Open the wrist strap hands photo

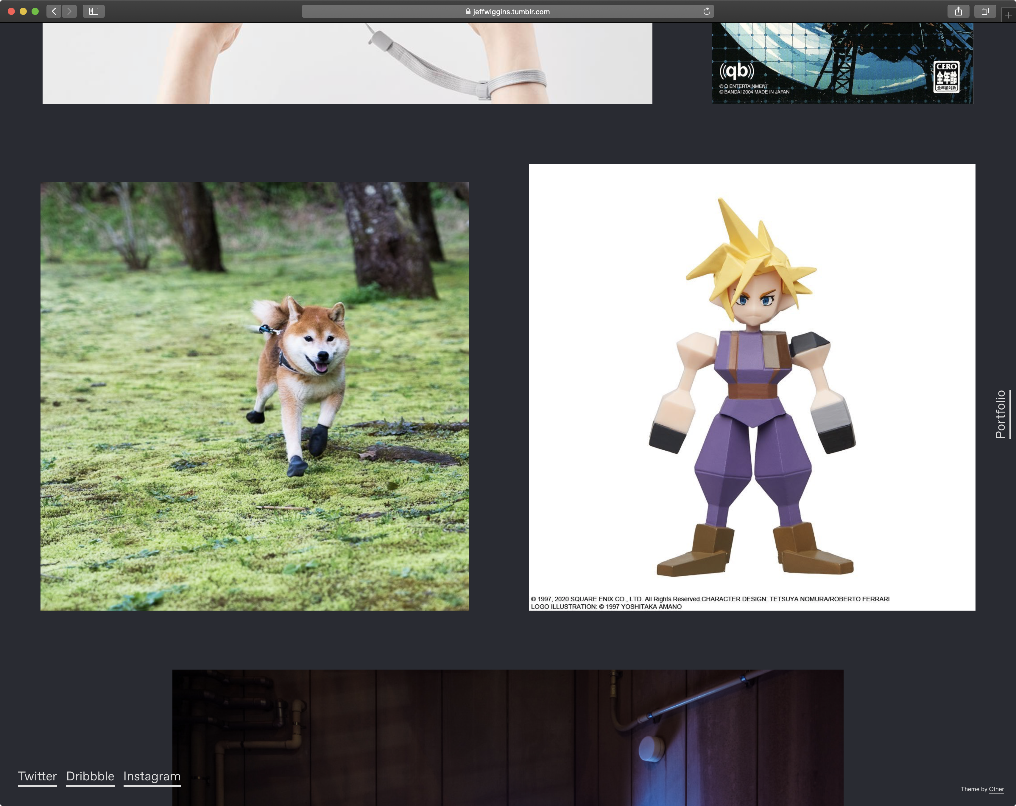point(347,63)
